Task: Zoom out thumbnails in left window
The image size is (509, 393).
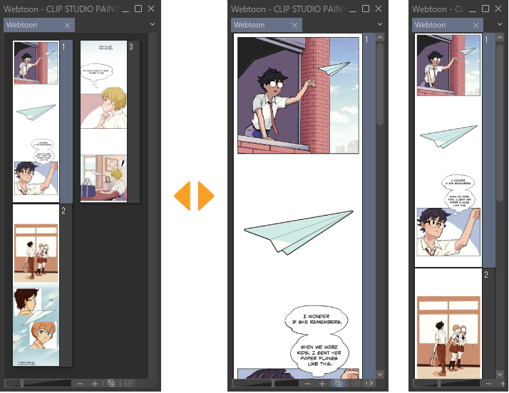Action: 80,384
